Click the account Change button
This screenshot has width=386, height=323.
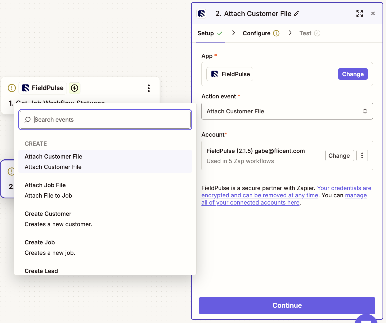339,156
